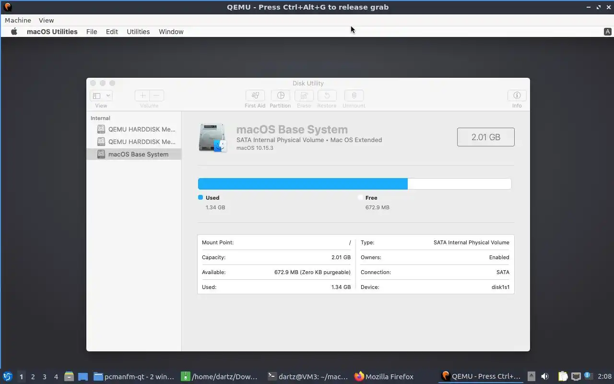Run First Aid on the disk

(255, 96)
